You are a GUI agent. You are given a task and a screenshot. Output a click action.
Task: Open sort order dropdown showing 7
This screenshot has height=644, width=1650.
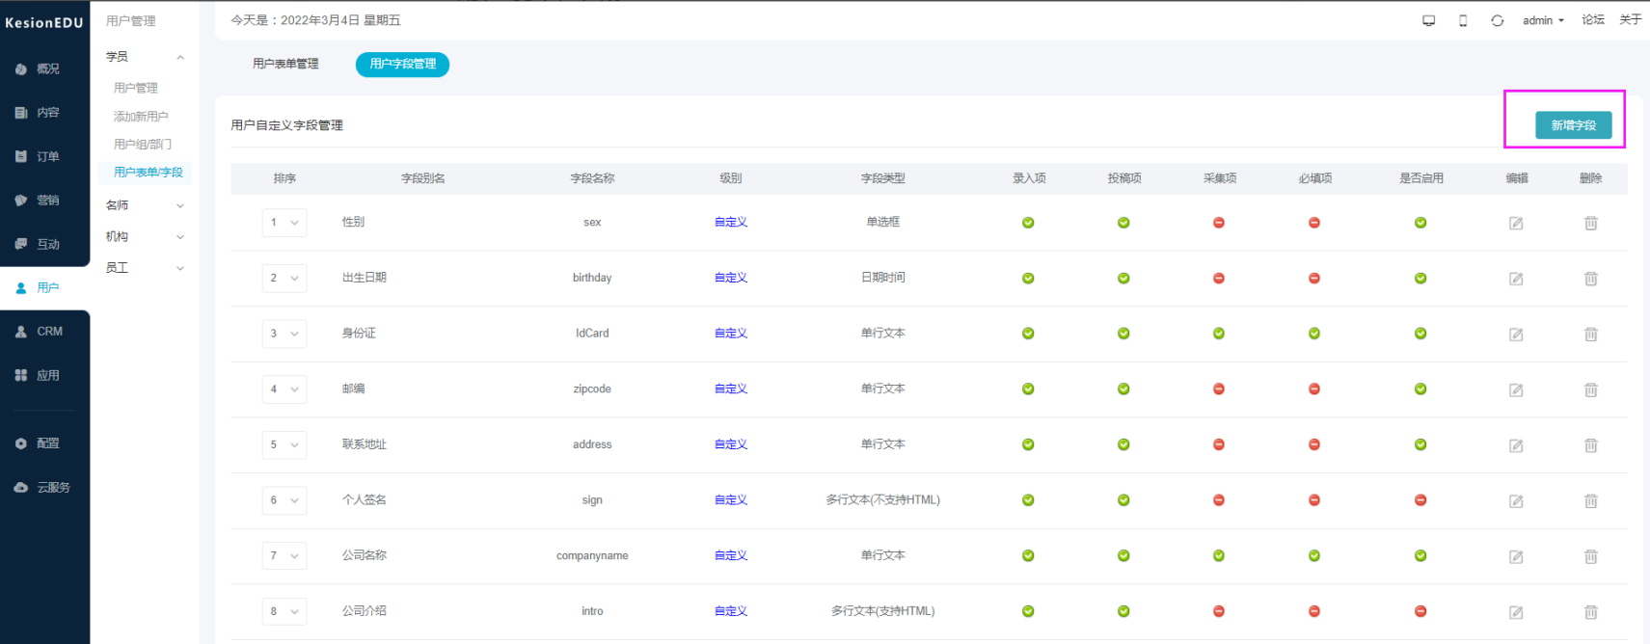(x=284, y=556)
